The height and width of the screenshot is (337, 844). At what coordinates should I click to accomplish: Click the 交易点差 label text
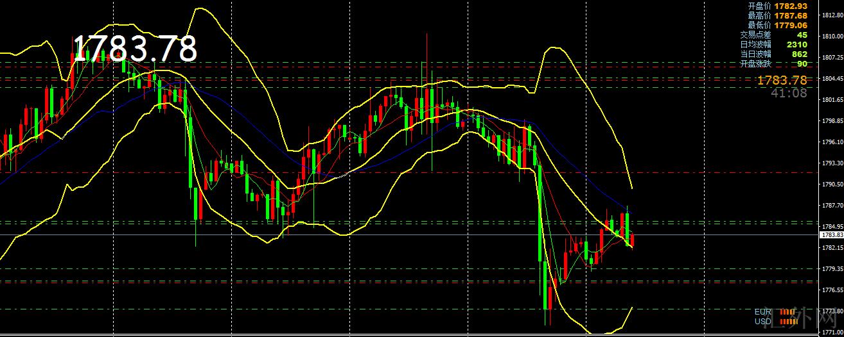(x=755, y=35)
